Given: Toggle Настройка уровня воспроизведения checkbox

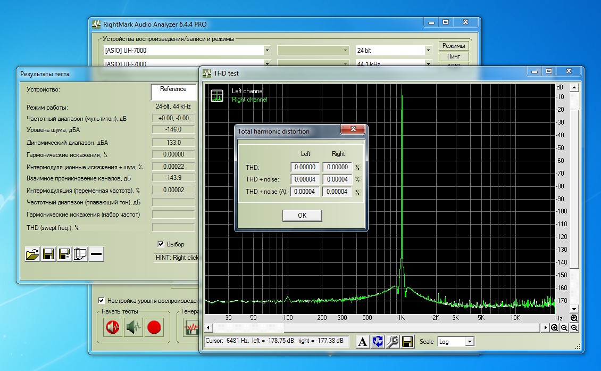Looking at the screenshot, I should (101, 300).
